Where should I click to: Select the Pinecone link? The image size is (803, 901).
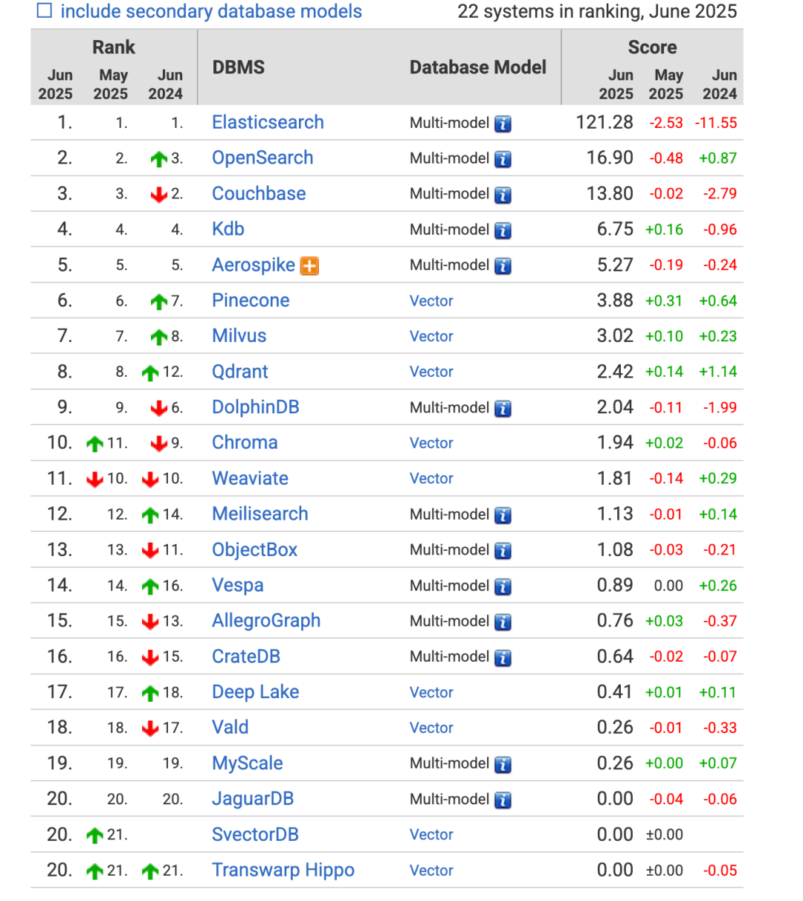pyautogui.click(x=250, y=300)
